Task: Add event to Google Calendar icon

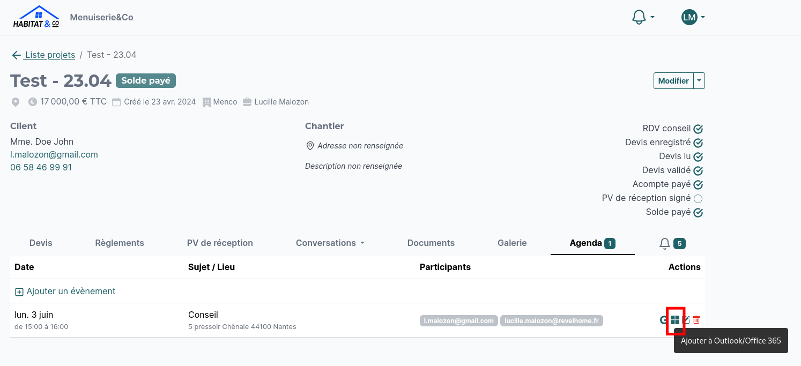Action: (x=664, y=320)
